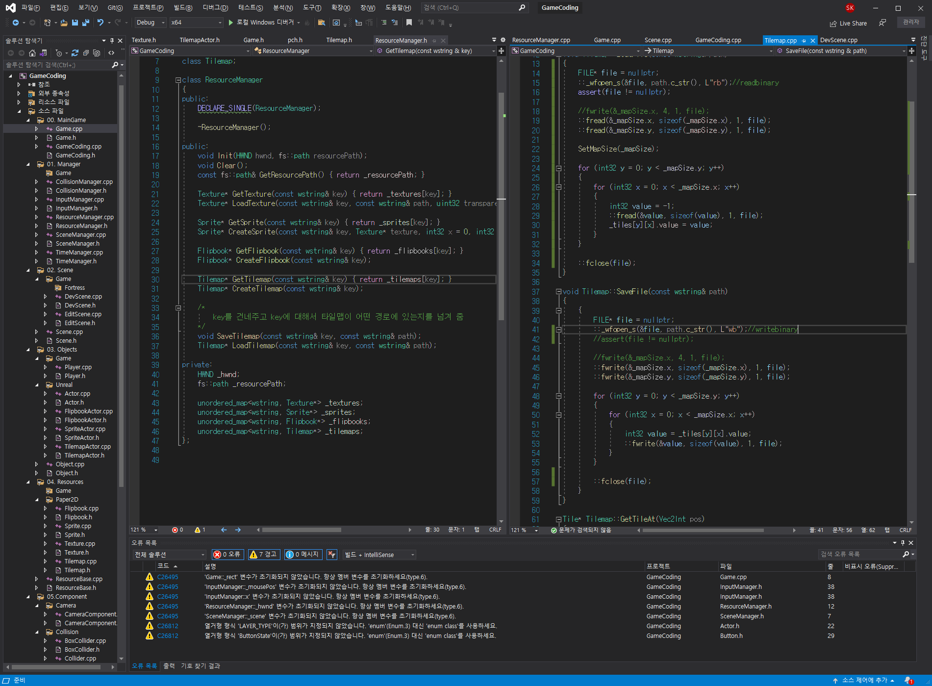Click the split editor icon in left pane
Screen dimensions: 932x686
pyautogui.click(x=501, y=51)
